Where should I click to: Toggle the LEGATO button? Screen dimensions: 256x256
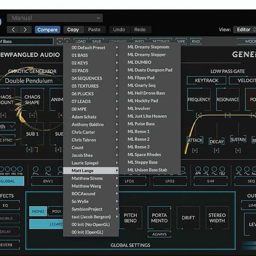click(46, 224)
